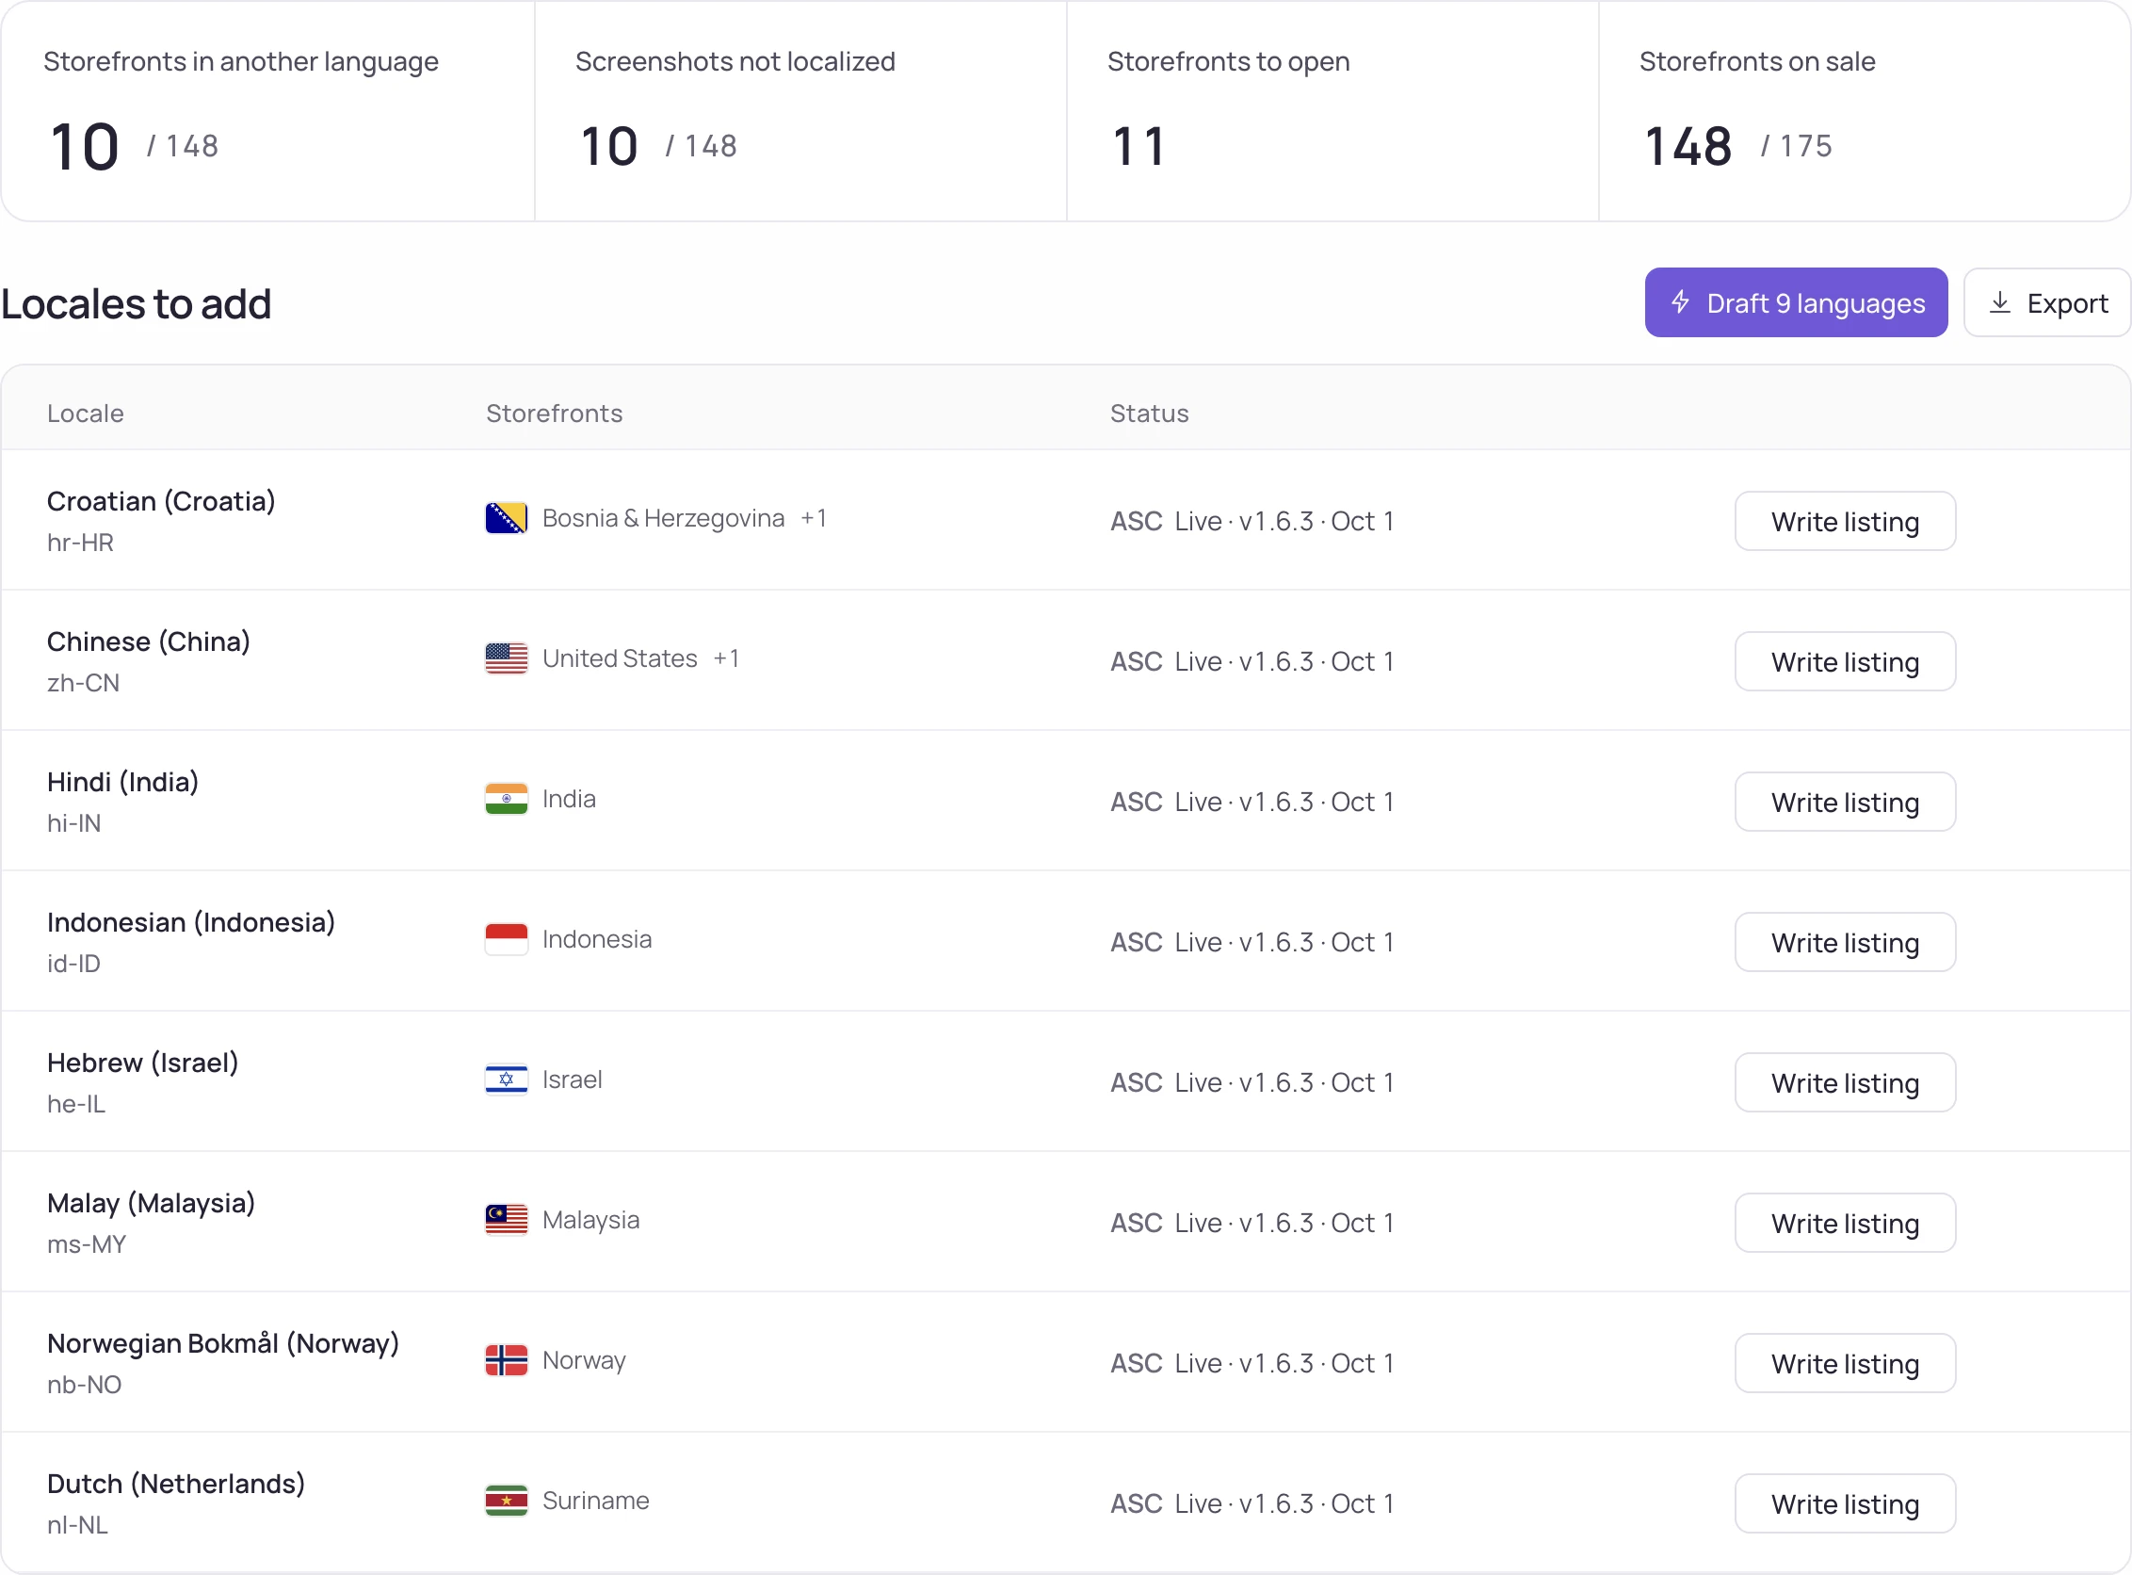Write listing for Indonesian (Indonesia)
This screenshot has width=2132, height=1575.
[x=1844, y=942]
